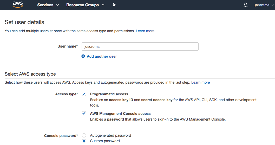Click the Add another user link
The image size is (275, 145).
tap(102, 56)
